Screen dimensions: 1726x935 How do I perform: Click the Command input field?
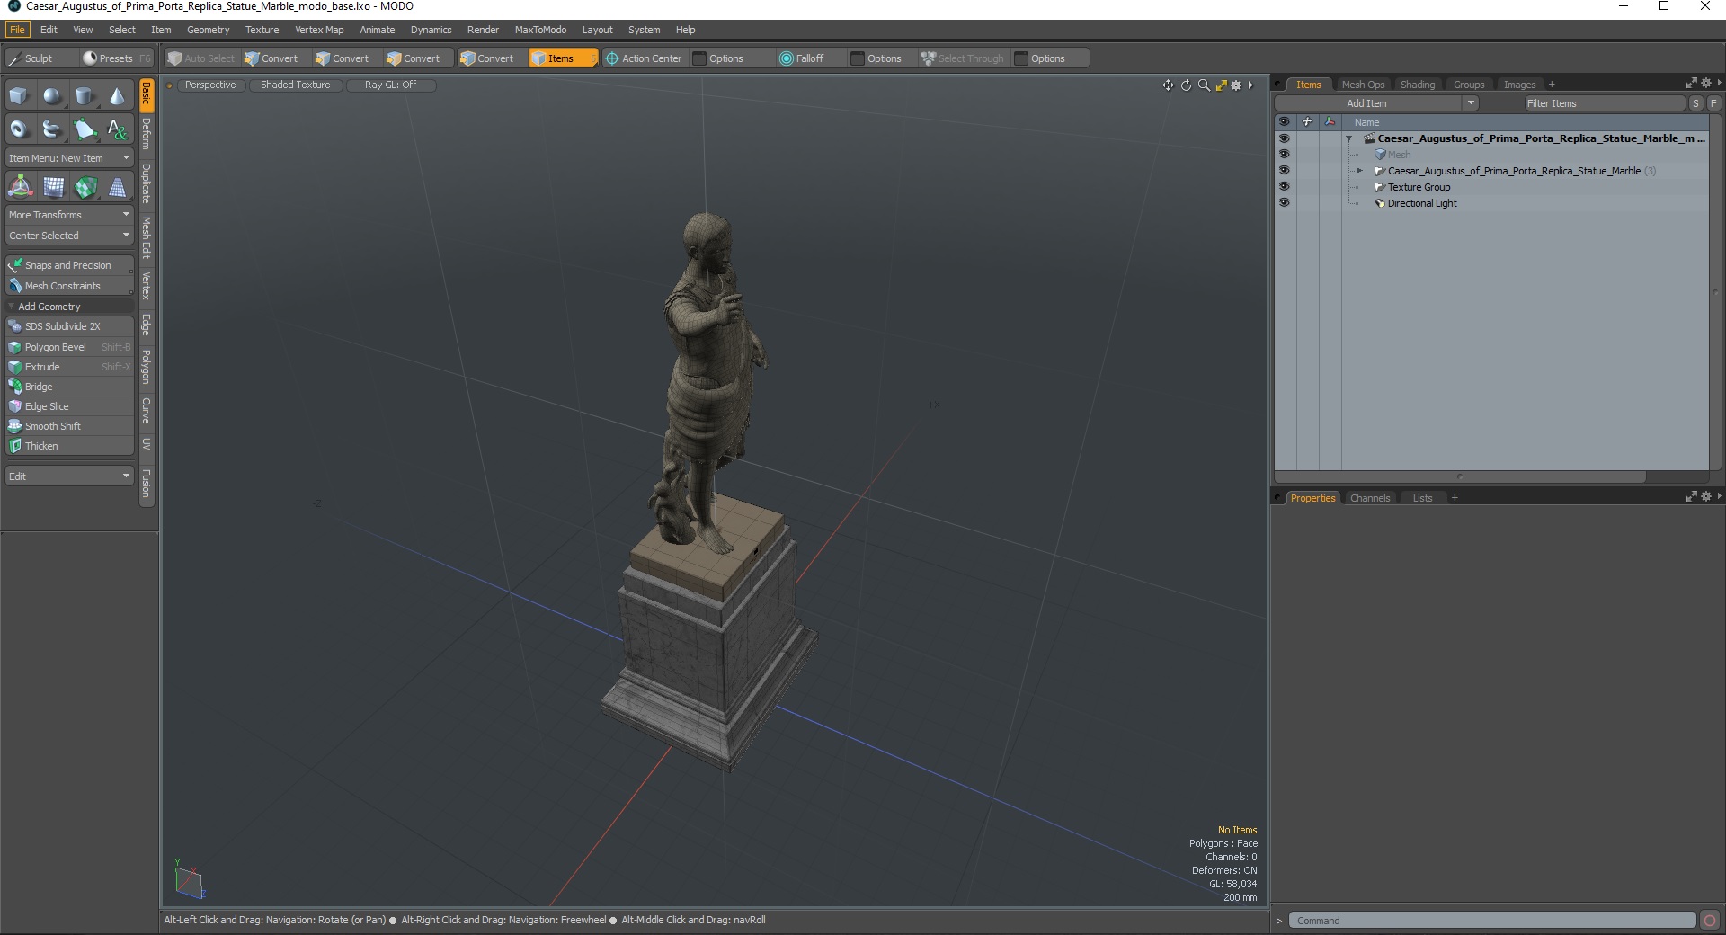[1492, 921]
